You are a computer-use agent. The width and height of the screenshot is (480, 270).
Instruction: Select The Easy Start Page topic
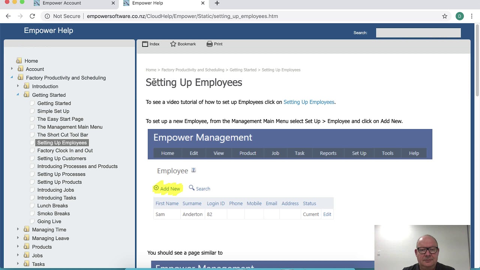tap(60, 119)
